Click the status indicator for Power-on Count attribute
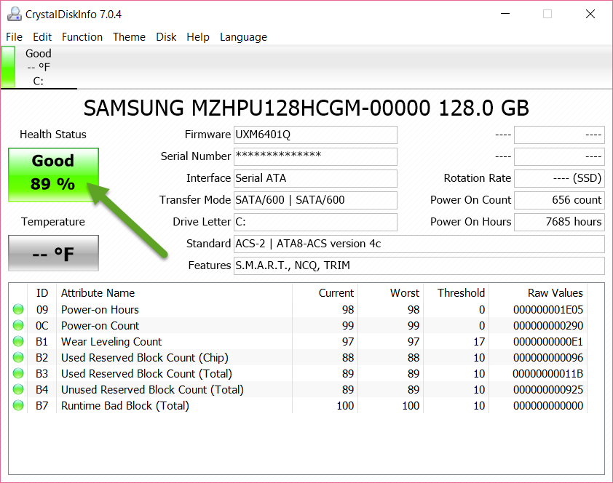Image resolution: width=613 pixels, height=483 pixels. [x=17, y=326]
